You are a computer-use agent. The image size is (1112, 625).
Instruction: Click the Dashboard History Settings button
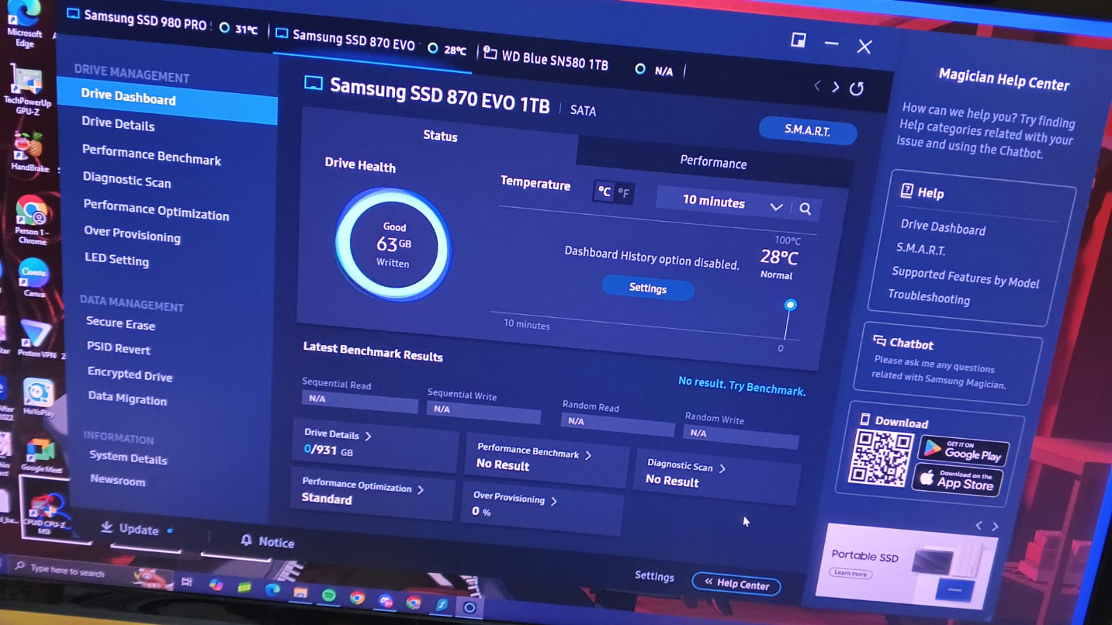pos(647,288)
